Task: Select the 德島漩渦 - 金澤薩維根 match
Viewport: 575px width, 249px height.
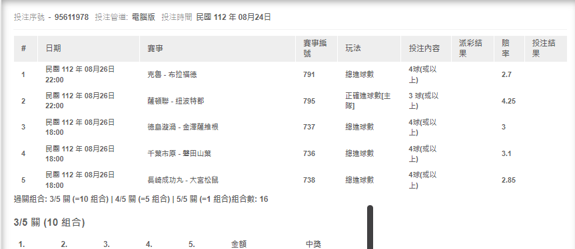Action: click(183, 127)
